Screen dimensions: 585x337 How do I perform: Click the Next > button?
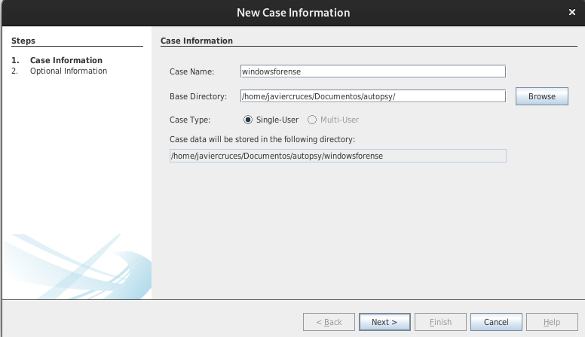384,322
